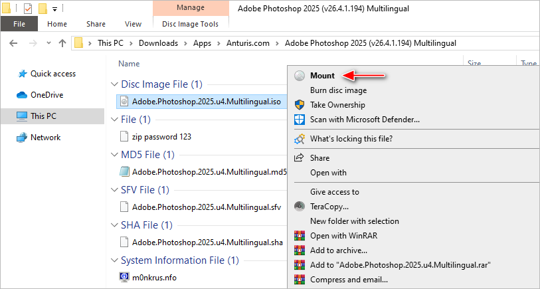Switch to the View ribbon tab
Screen dimensions: 540x289
(x=133, y=24)
